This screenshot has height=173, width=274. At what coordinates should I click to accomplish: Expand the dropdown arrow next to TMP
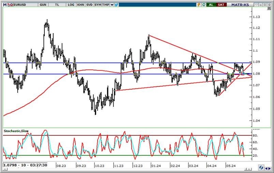[x=112, y=5]
